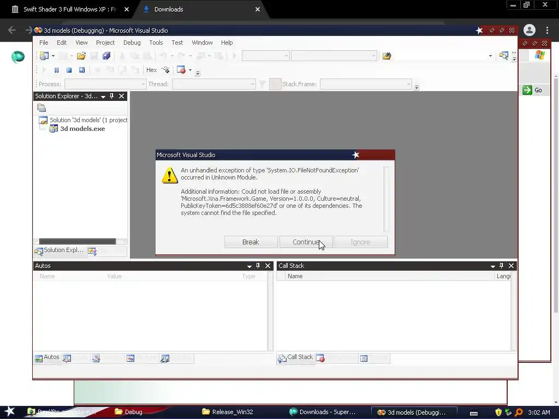The image size is (559, 419).
Task: Switch to the Locals tab icon
Action: point(67,358)
